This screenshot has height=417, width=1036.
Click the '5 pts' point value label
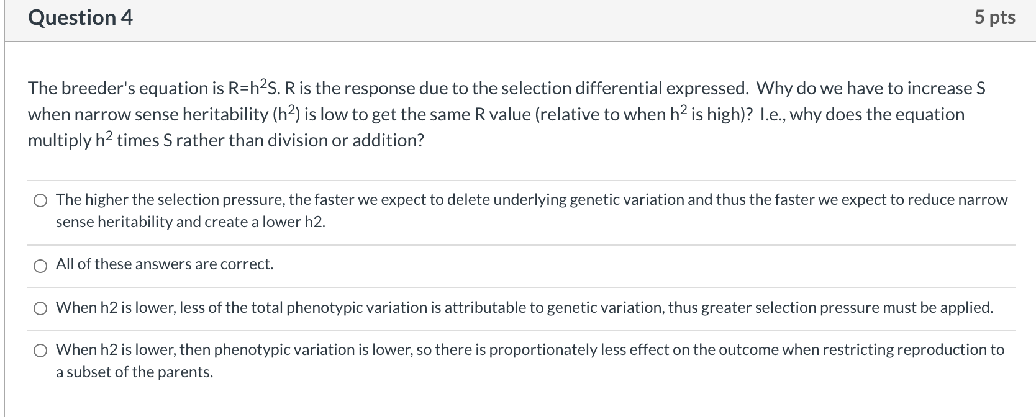coord(994,17)
